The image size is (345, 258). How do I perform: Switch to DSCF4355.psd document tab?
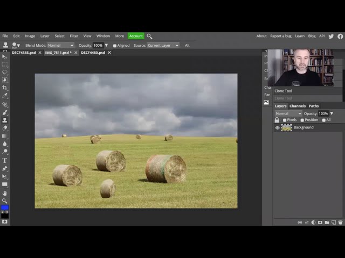pos(24,53)
